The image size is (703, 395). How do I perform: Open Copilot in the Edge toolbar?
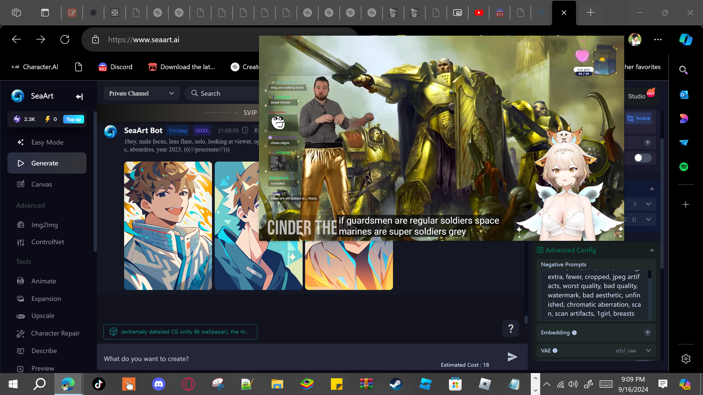[x=686, y=39]
